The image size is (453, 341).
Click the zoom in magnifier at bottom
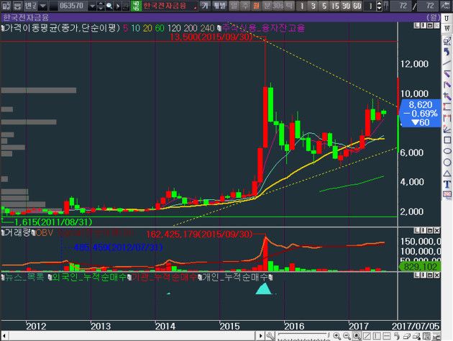point(337,336)
